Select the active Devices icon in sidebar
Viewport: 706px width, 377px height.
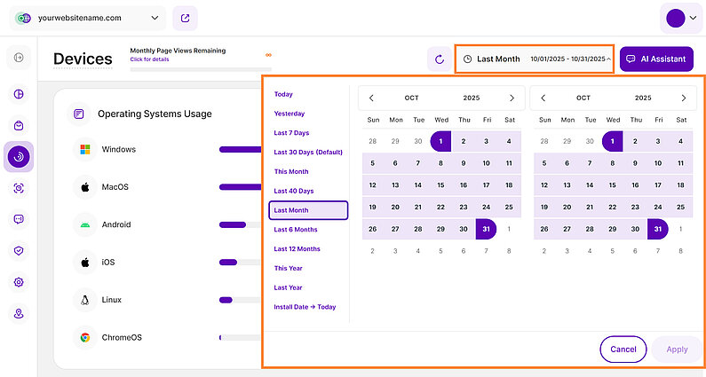[x=19, y=156]
